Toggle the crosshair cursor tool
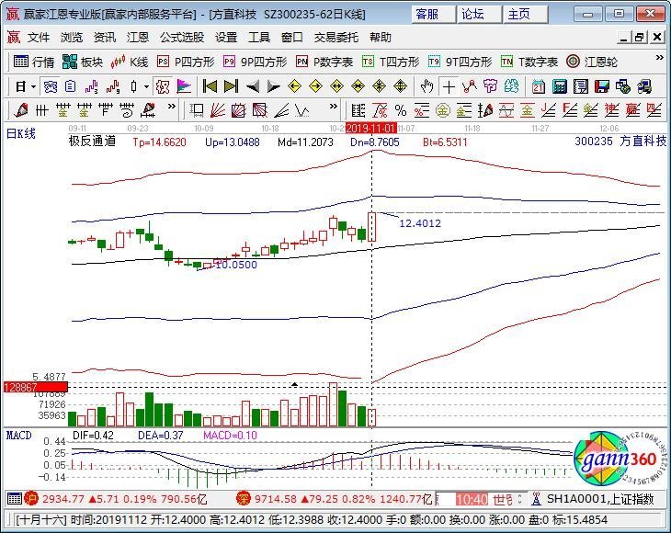 [x=449, y=86]
